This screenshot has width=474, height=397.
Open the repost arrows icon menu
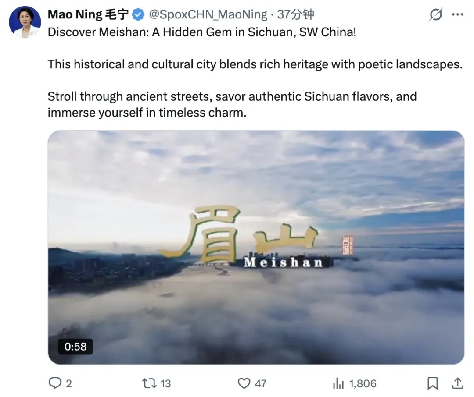149,384
